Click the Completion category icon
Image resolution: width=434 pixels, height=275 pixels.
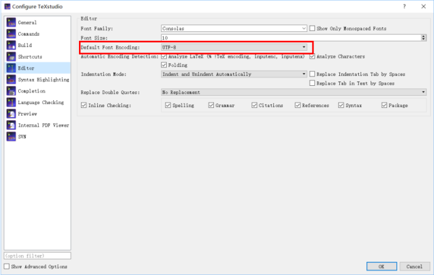coord(11,91)
